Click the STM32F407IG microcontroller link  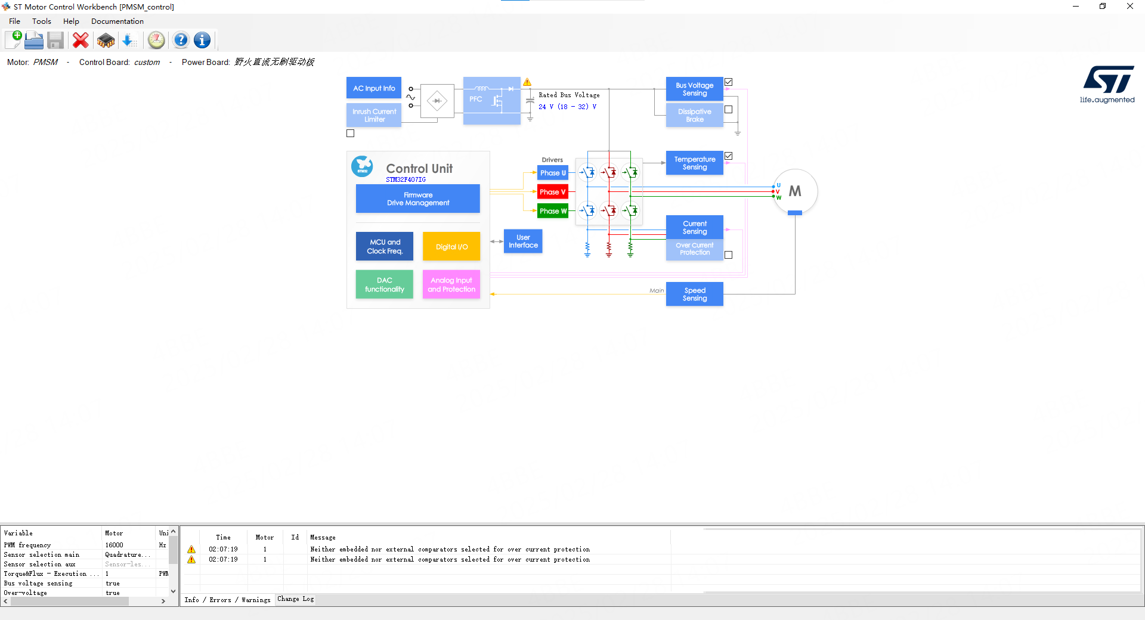406,179
